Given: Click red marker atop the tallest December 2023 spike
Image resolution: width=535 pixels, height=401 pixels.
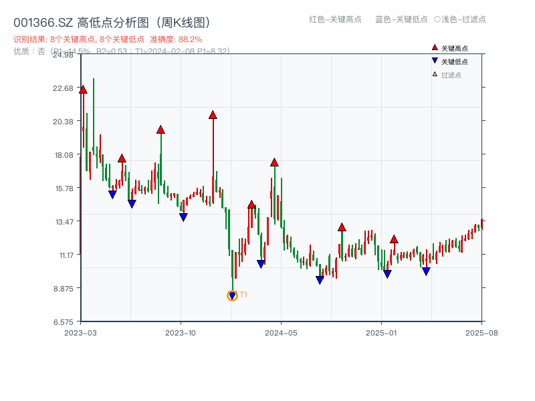Looking at the screenshot, I should pyautogui.click(x=213, y=115).
